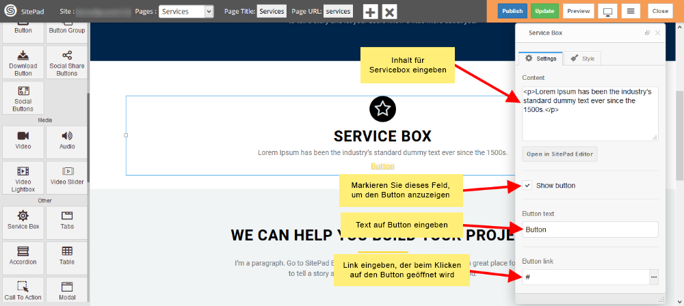This screenshot has height=306, width=684.
Task: Add the Social Buttons widget
Action: pyautogui.click(x=23, y=98)
